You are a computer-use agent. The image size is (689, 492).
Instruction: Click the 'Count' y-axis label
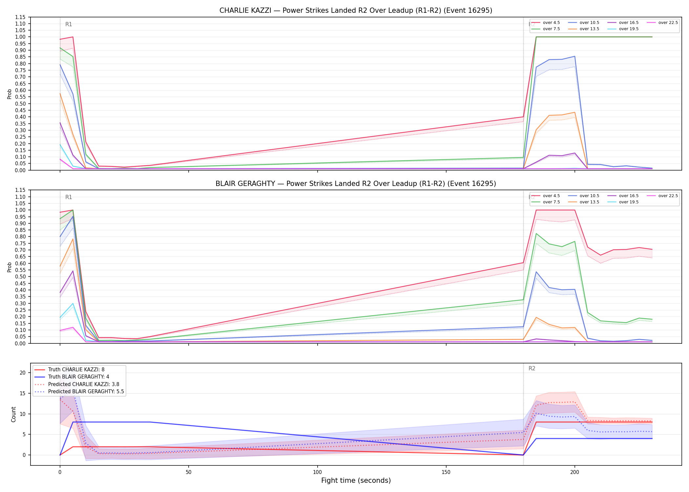pos(13,414)
